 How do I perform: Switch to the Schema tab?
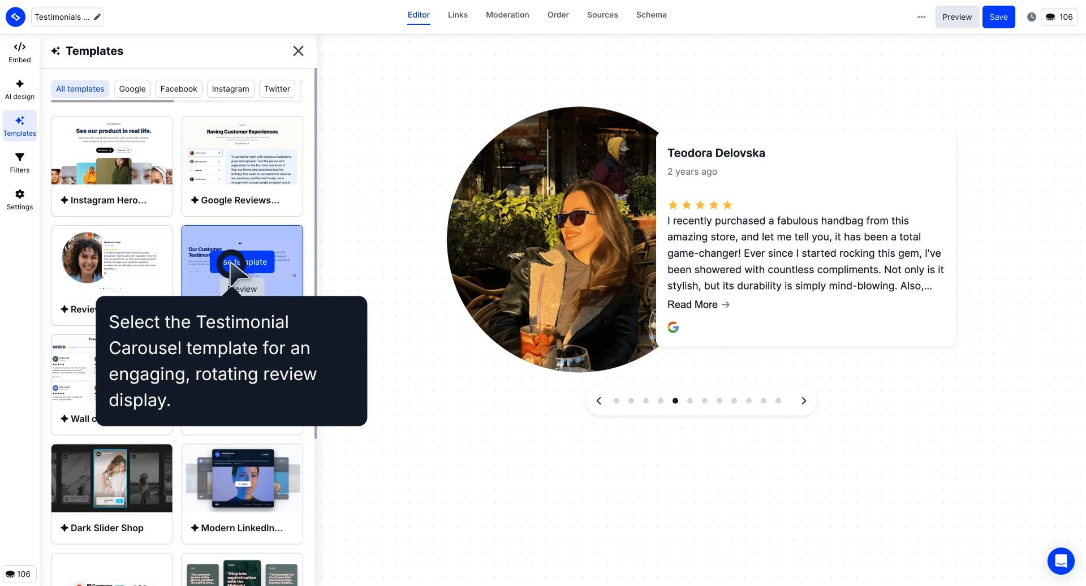pos(651,15)
